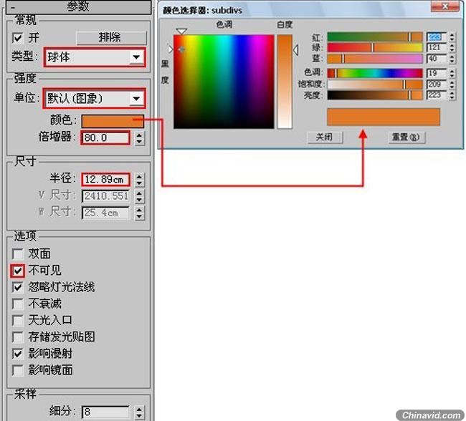
Task: Enable the 双面 double-sided checkbox
Action: point(17,254)
